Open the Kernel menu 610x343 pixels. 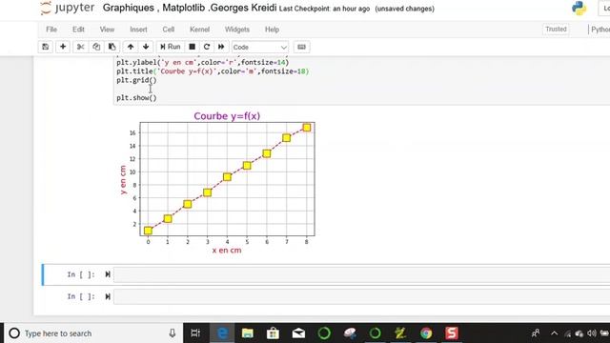(x=199, y=30)
